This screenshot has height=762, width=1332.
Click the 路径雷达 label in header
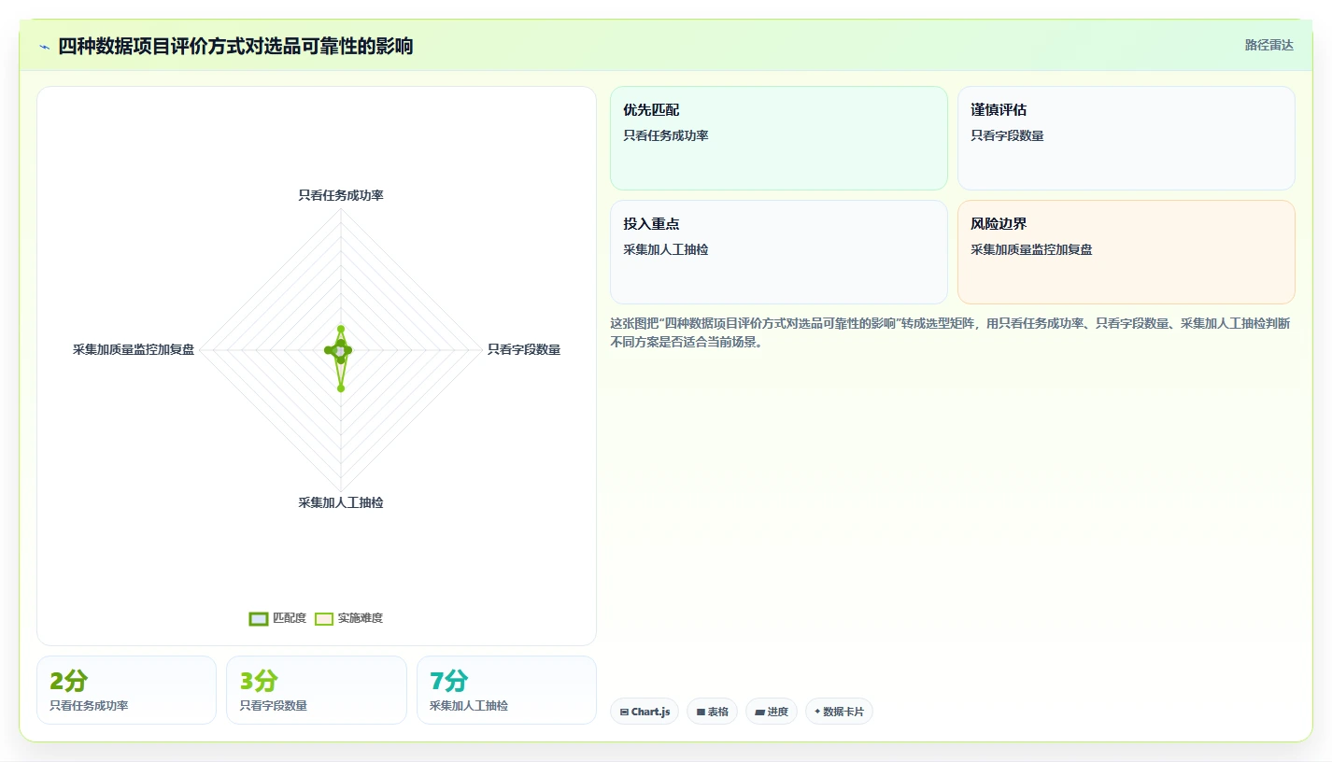(1269, 45)
